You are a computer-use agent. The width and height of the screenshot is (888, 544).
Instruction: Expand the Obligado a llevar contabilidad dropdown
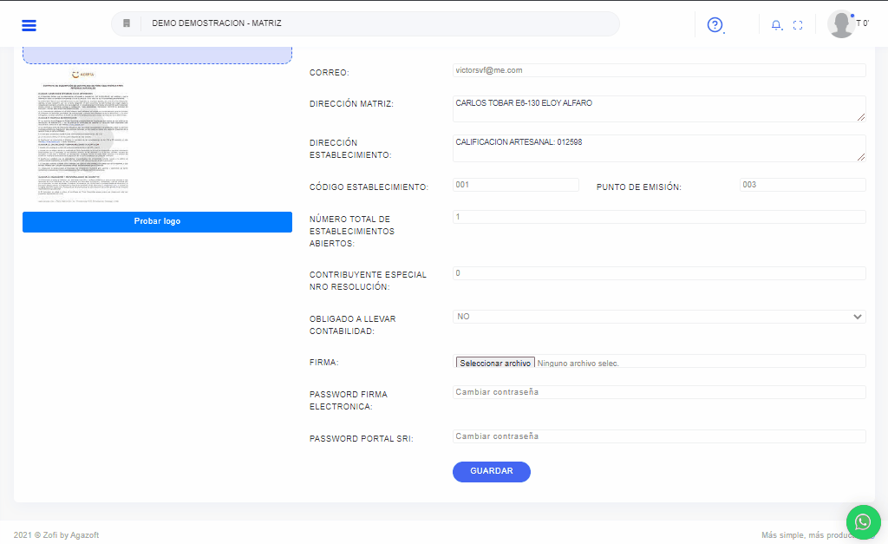[659, 317]
